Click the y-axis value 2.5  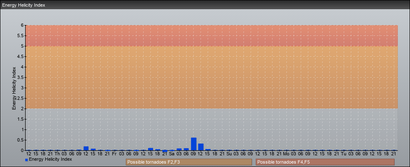21,98
